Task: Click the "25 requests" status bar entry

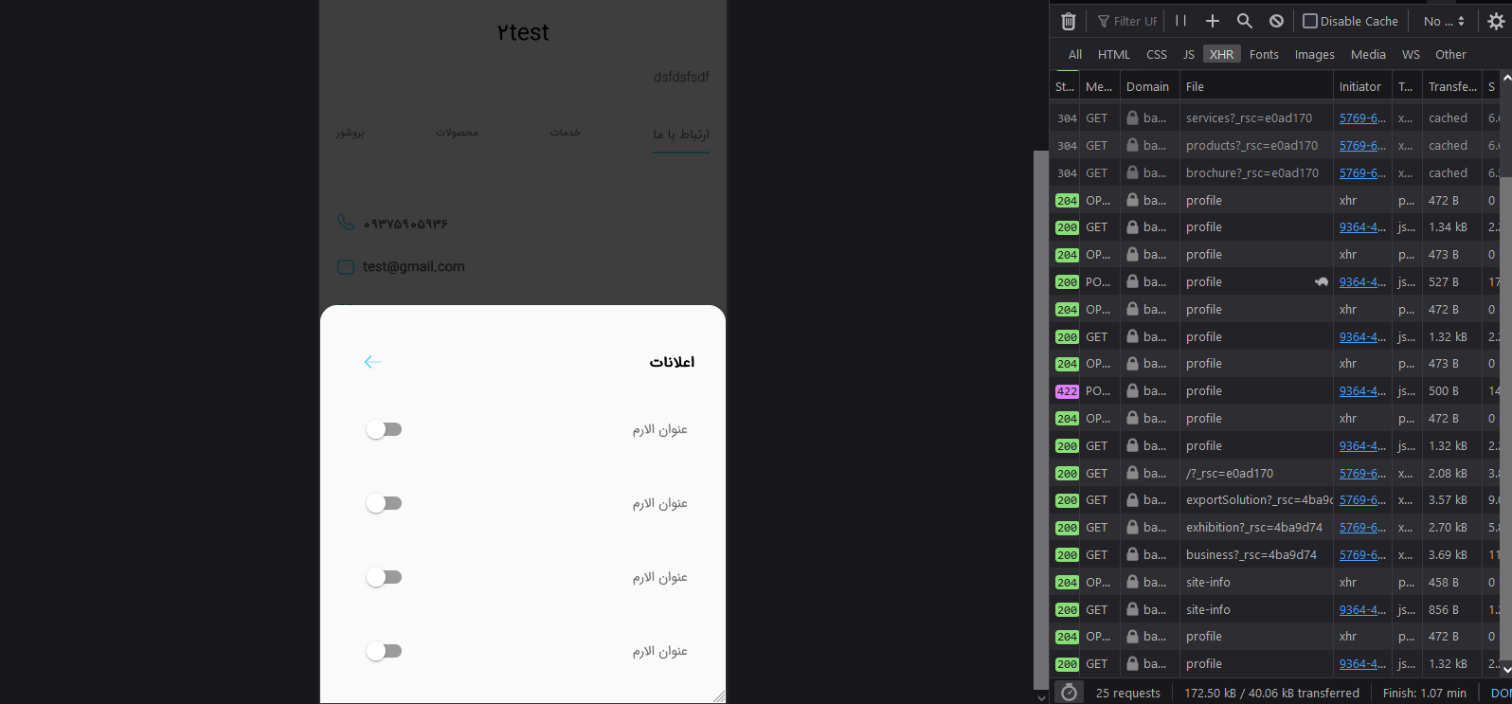Action: tap(1128, 694)
